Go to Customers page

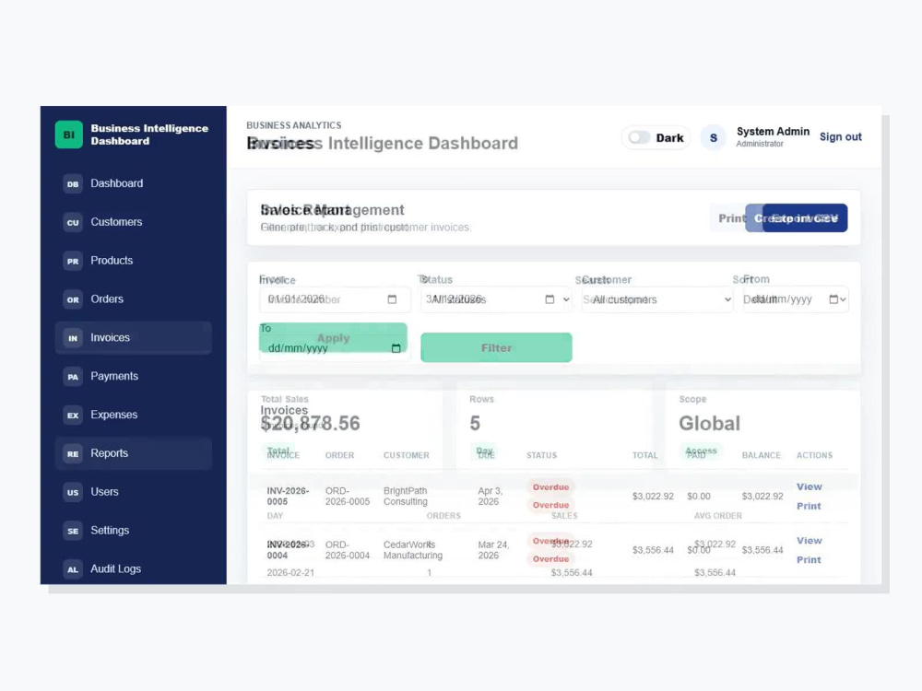coord(134,222)
